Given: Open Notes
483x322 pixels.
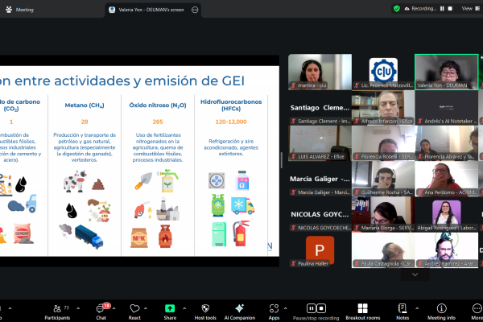Looking at the screenshot, I should point(402,312).
